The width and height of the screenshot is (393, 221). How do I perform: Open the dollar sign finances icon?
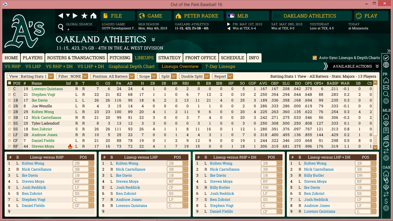(386, 201)
